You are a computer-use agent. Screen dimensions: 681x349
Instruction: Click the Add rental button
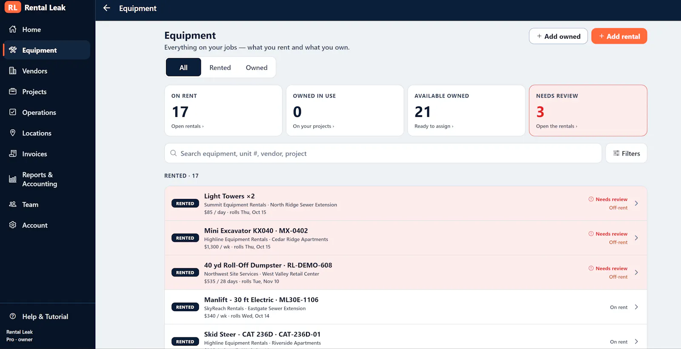(619, 36)
